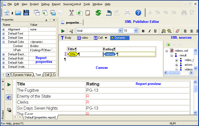Open the Arial font dropdown
199x126 pixels.
(x=120, y=31)
